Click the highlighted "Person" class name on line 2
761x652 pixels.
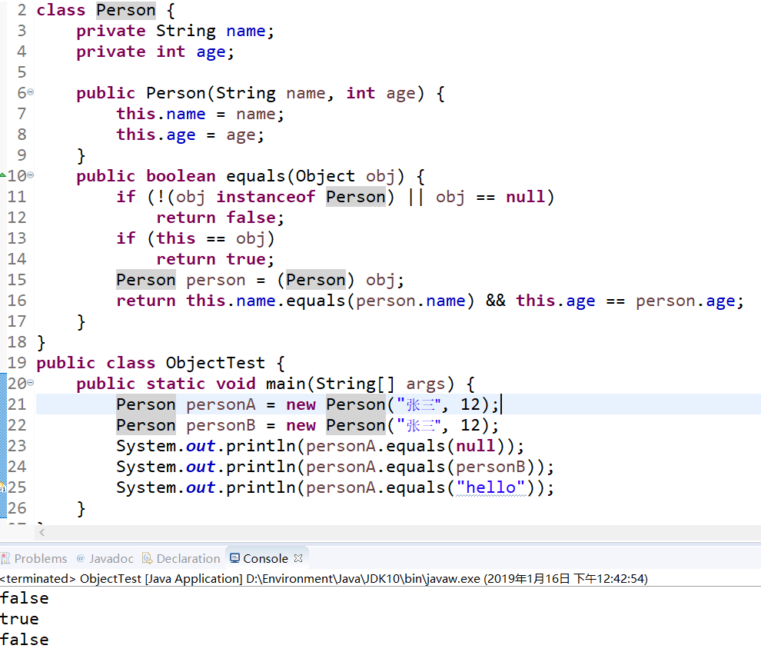pos(126,10)
